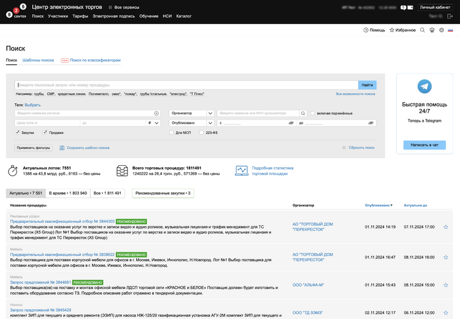Toggle the Продажи checkbox
Screen dimensions: 460x319
click(45, 132)
